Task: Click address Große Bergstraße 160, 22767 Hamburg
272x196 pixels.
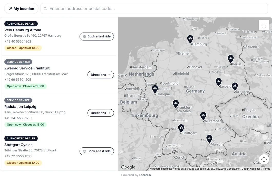Action: (x=33, y=36)
